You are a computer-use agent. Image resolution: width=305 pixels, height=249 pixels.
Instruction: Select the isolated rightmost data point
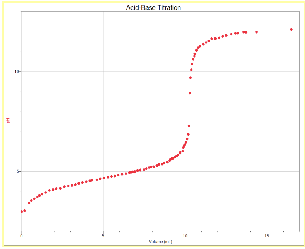[292, 29]
